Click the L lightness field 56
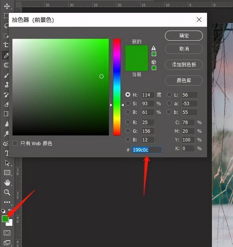The width and height of the screenshot is (233, 247). coord(190,95)
